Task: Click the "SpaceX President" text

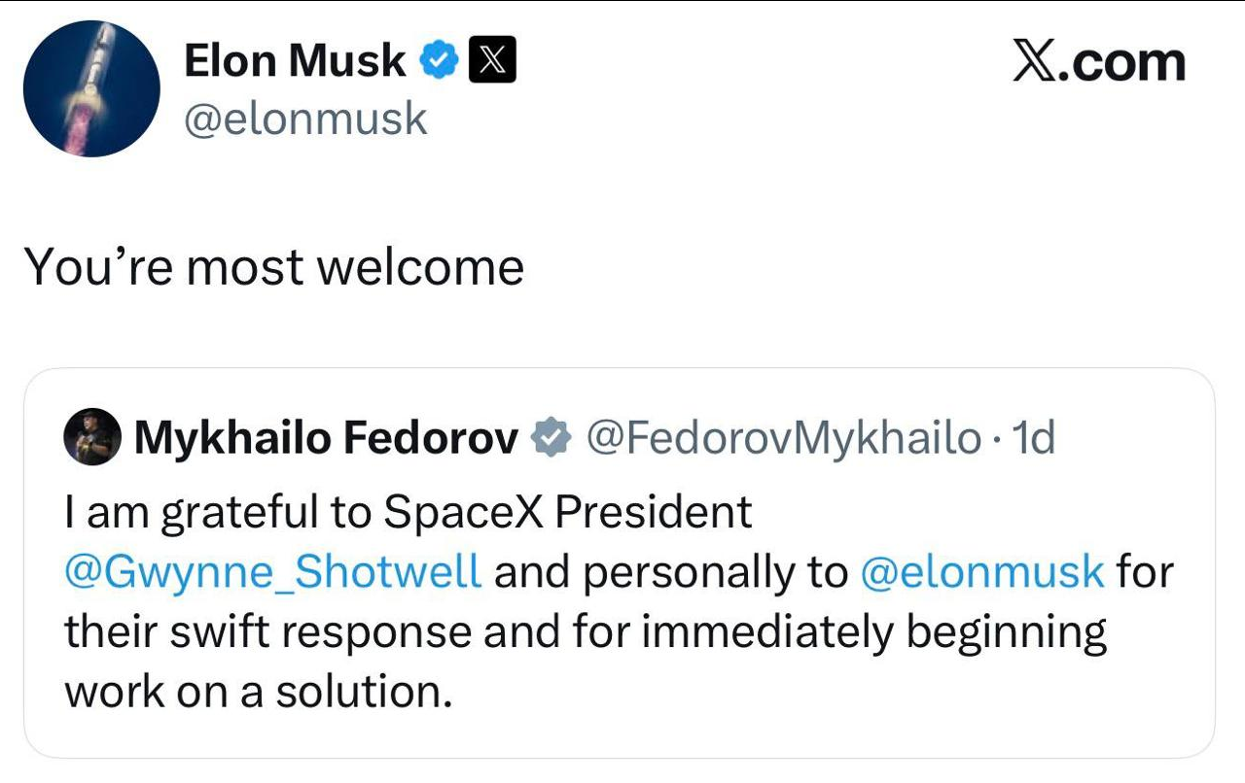Action: (568, 513)
